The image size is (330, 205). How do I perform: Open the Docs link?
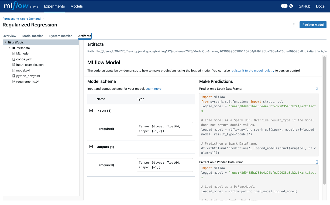320,6
